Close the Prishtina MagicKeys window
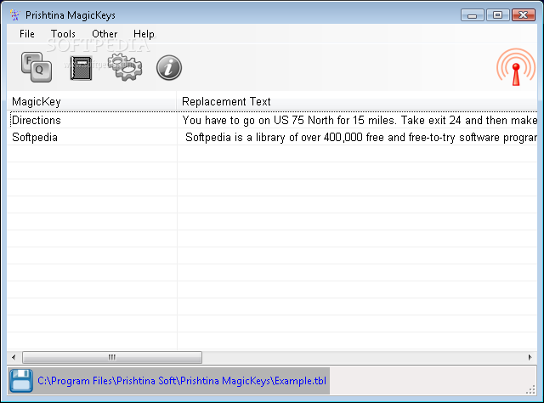This screenshot has width=544, height=403. click(524, 15)
